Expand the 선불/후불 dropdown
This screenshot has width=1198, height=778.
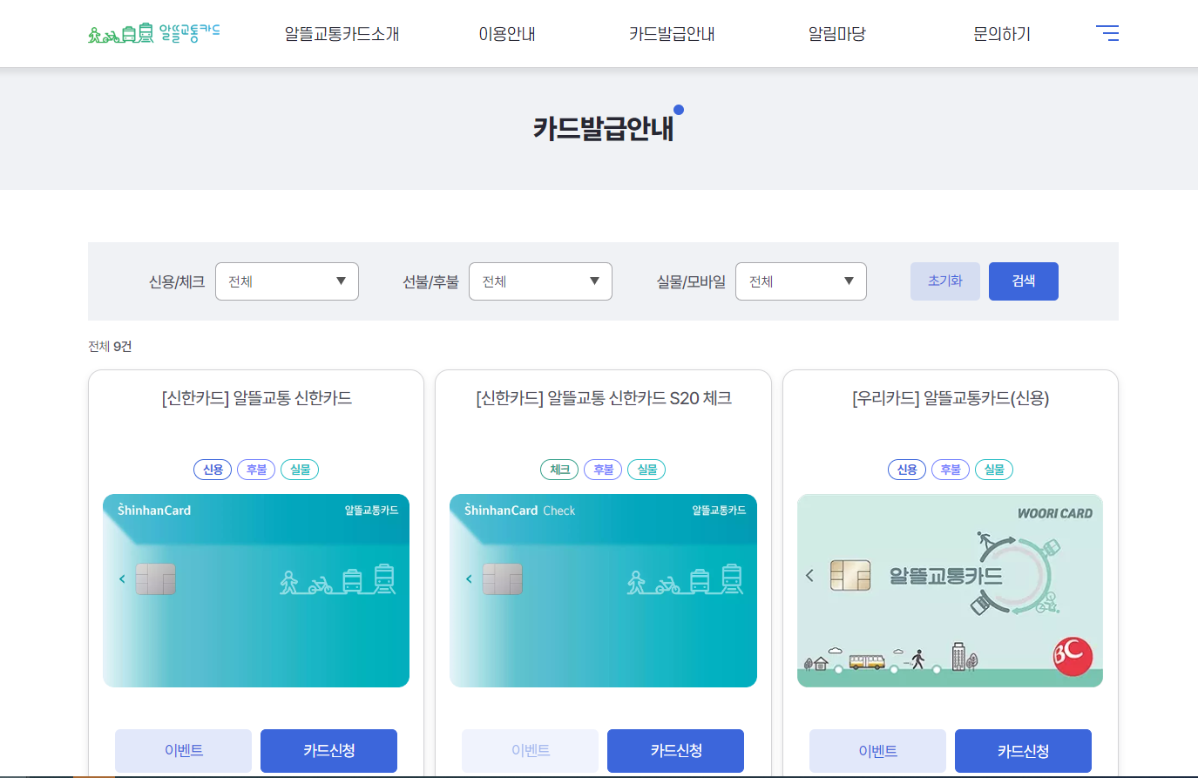540,281
